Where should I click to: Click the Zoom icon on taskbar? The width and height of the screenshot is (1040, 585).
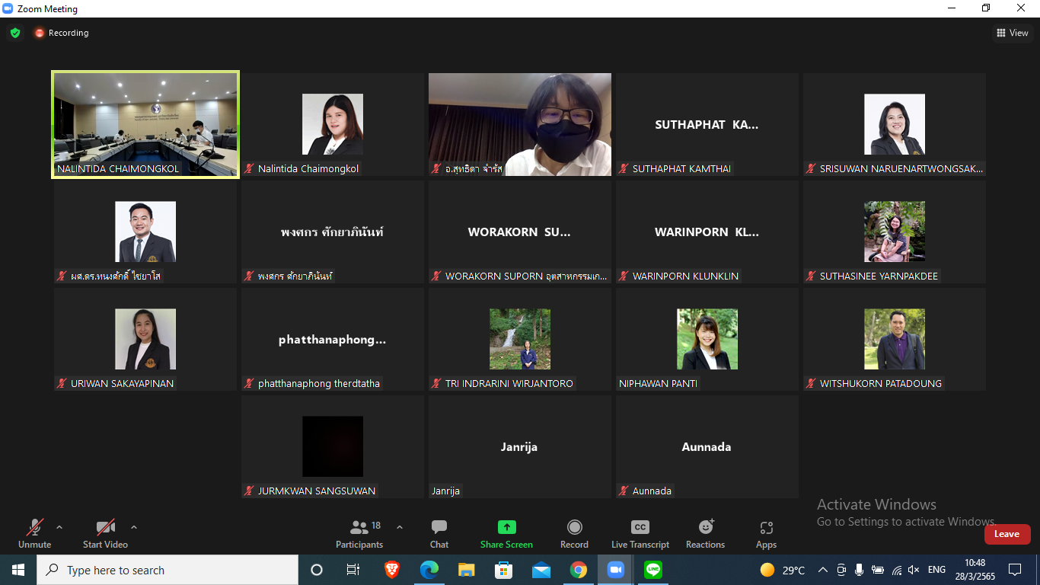point(616,570)
